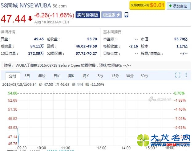Select the 周K chart tab

(71, 76)
